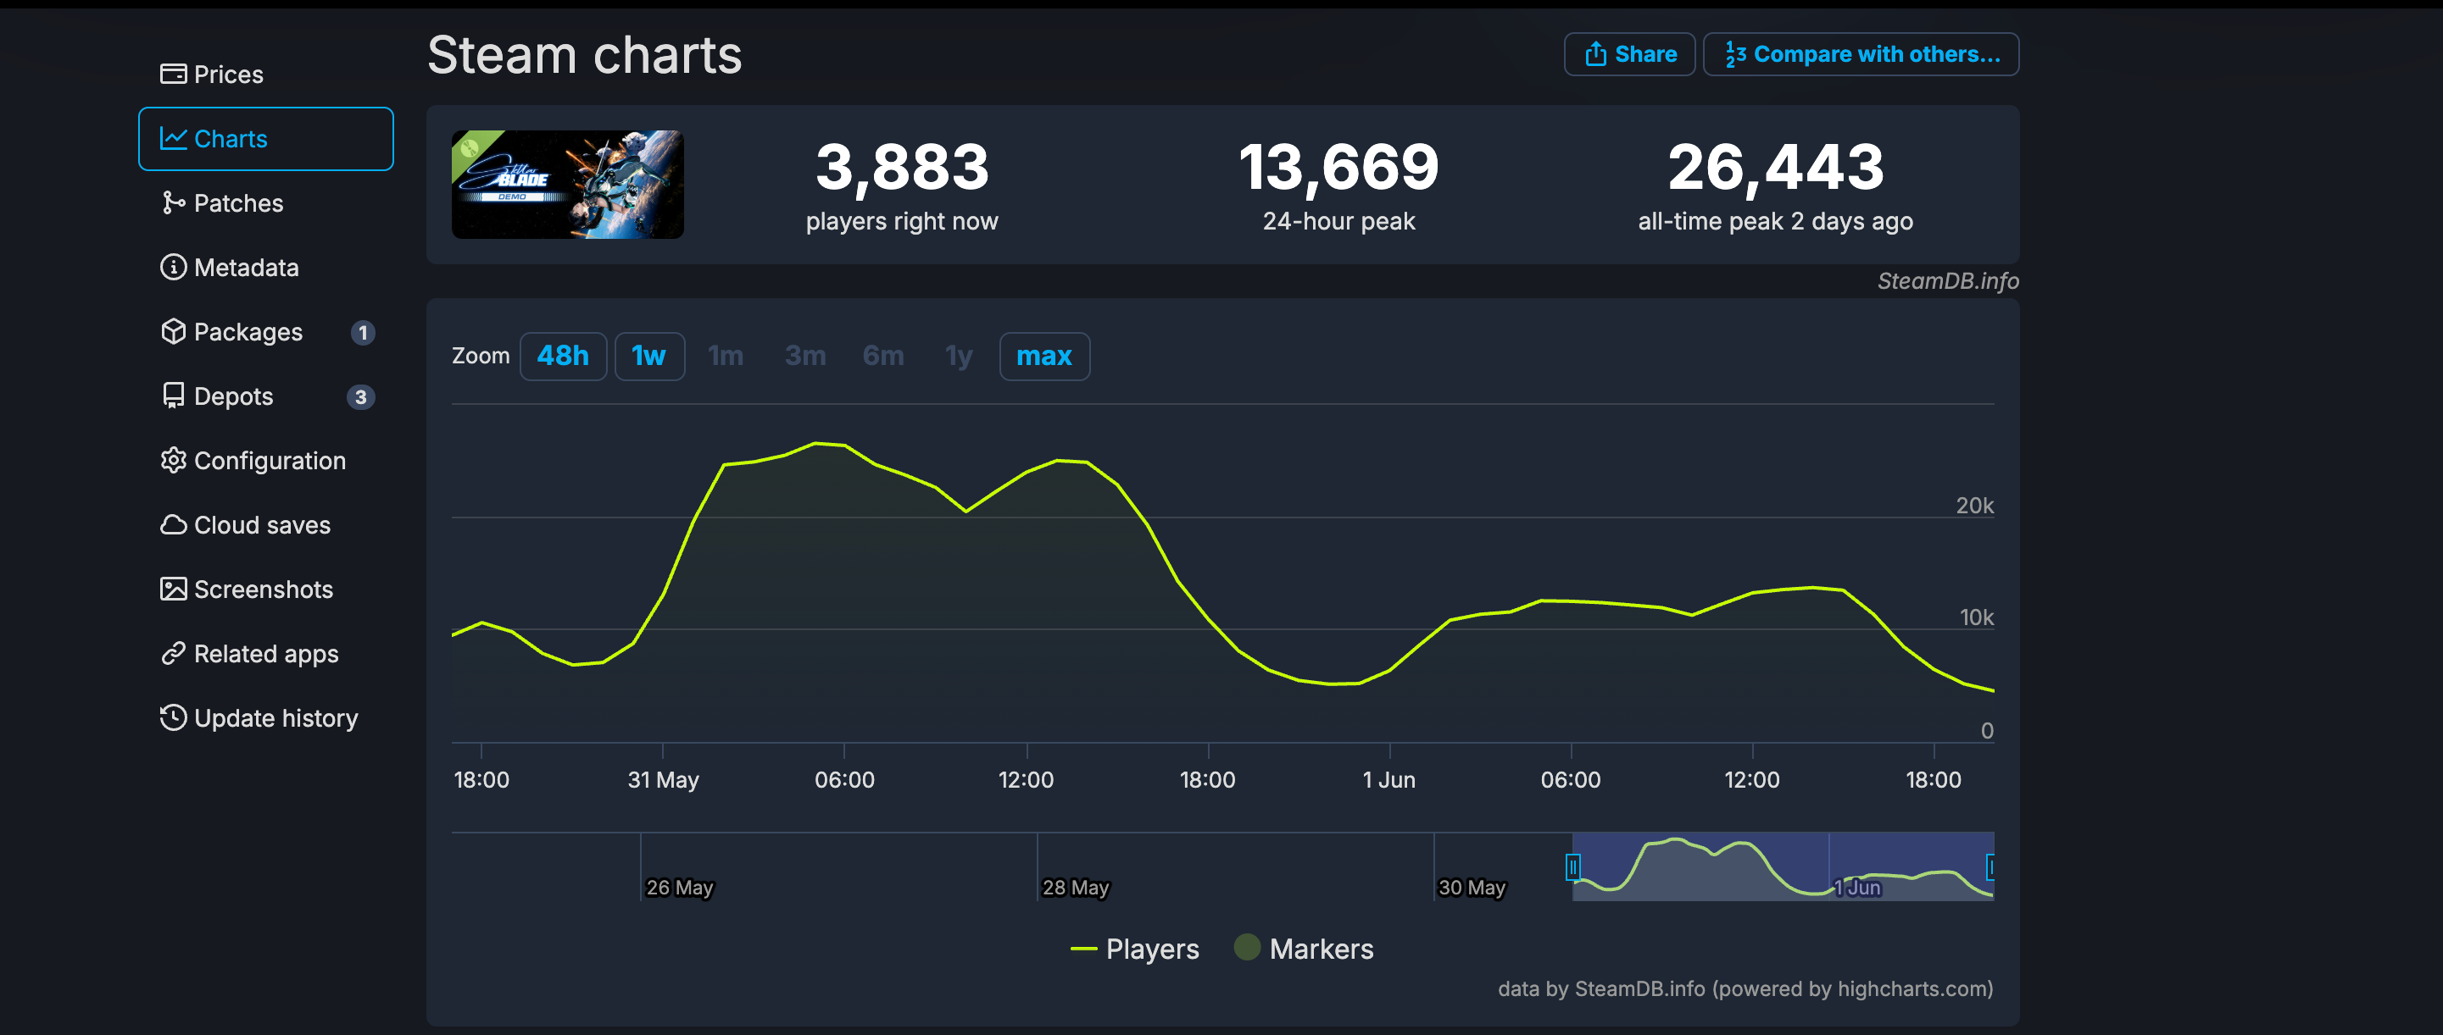
Task: Click the 1 Jun axis label on main chart
Action: tap(1388, 780)
